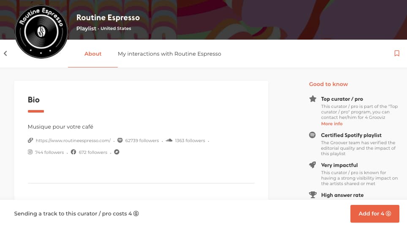Open Instagram 744 followers link
The width and height of the screenshot is (407, 226).
point(49,152)
